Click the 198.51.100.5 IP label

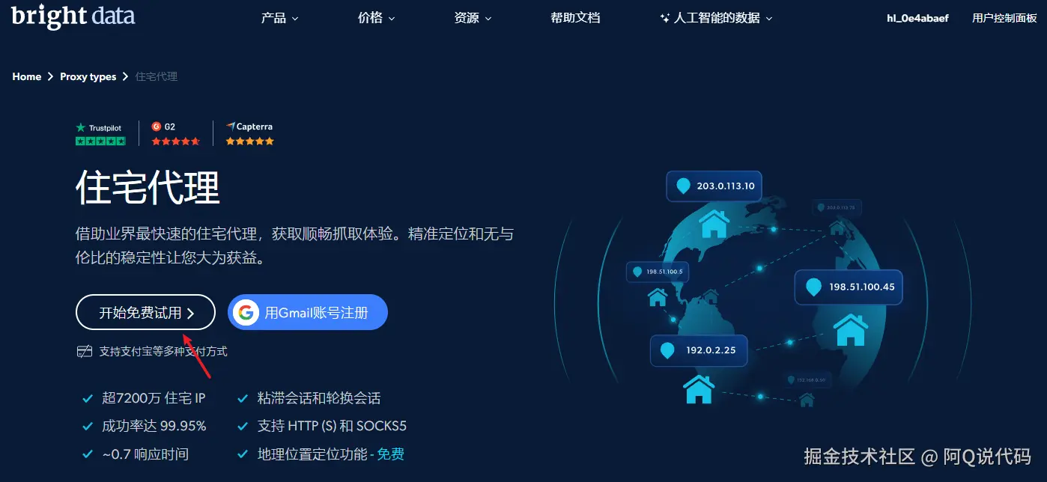click(658, 272)
